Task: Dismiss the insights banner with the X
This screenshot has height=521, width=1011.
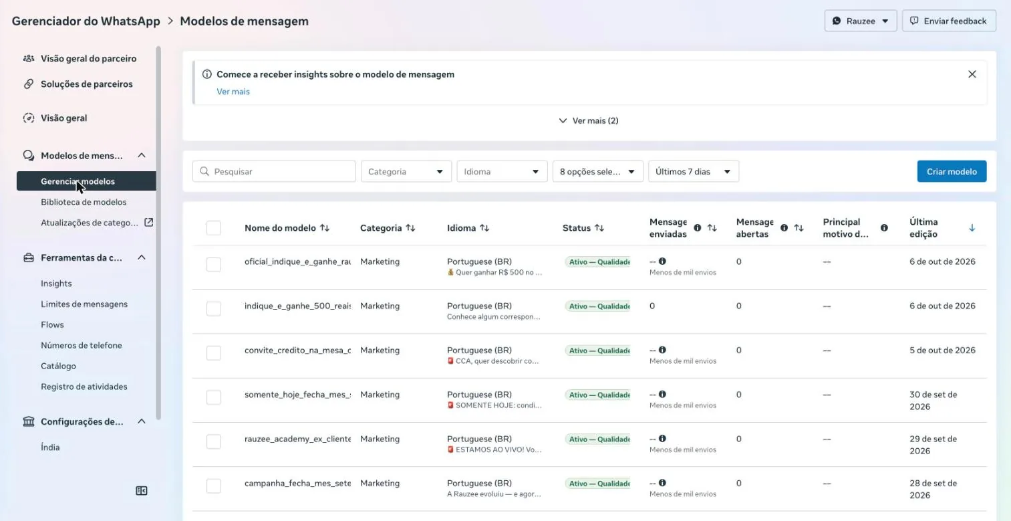Action: click(972, 74)
